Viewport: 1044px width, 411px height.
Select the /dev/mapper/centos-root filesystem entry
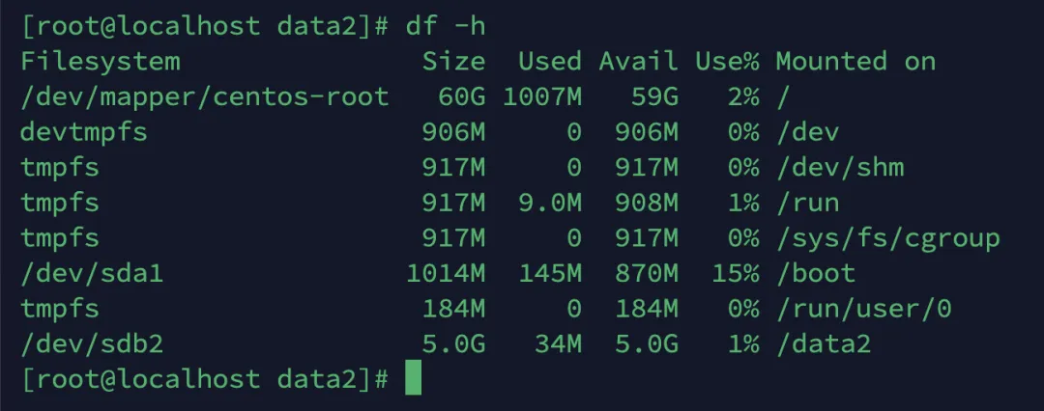coord(204,97)
